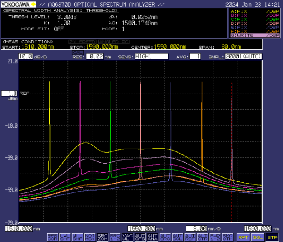Select the NOI MSK noise mask icon
Screen dimensions: 283x242
[89, 237]
